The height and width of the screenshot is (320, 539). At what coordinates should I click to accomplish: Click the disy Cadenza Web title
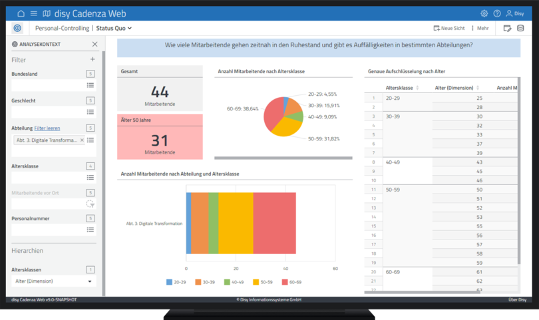coord(90,13)
